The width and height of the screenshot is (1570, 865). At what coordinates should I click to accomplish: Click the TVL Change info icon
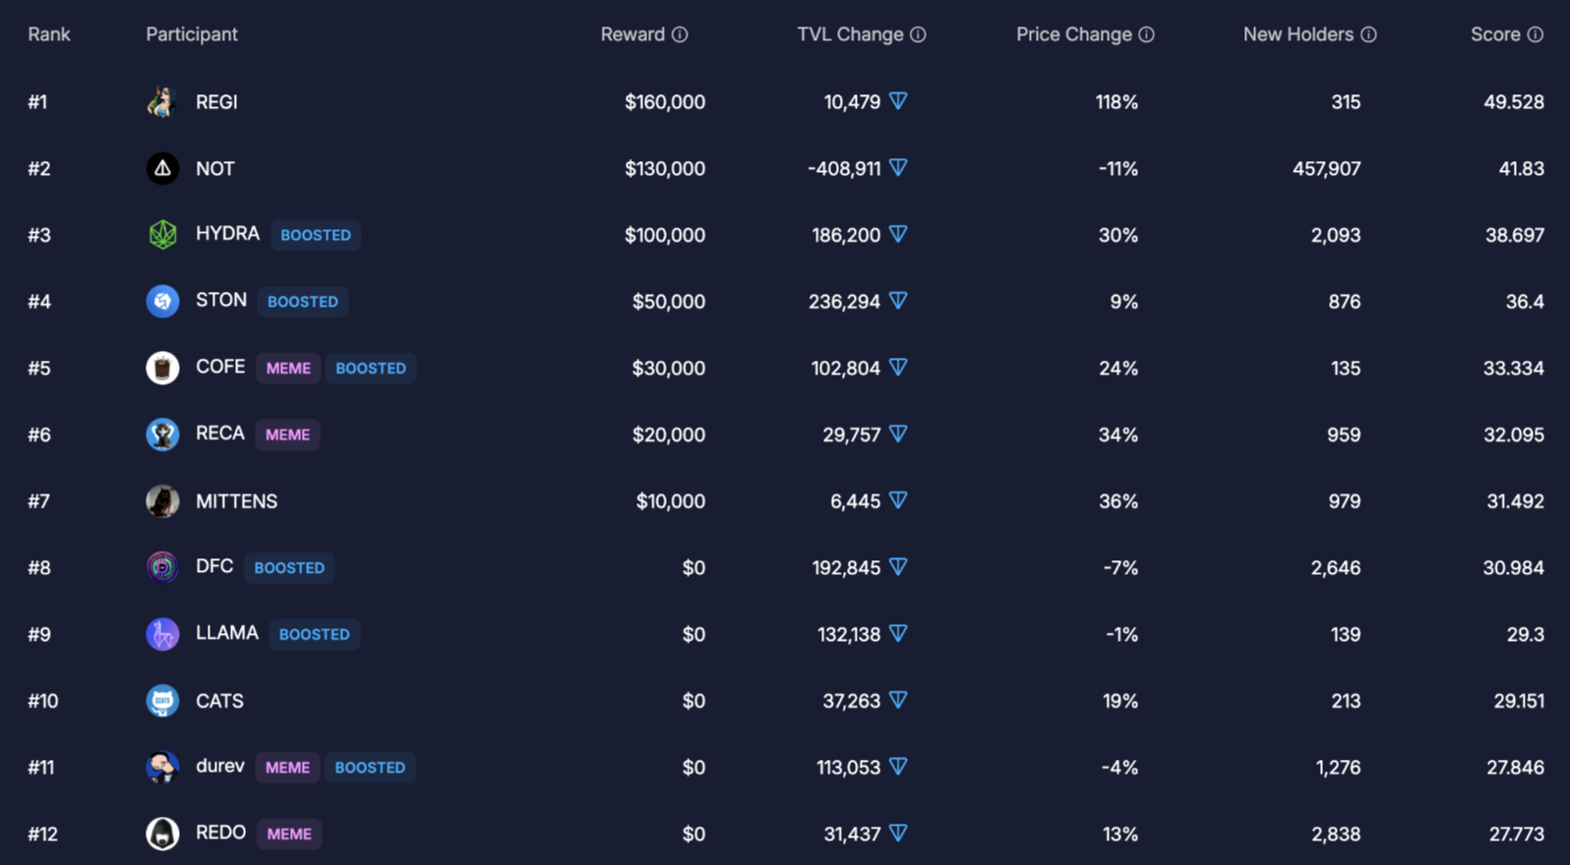[918, 34]
